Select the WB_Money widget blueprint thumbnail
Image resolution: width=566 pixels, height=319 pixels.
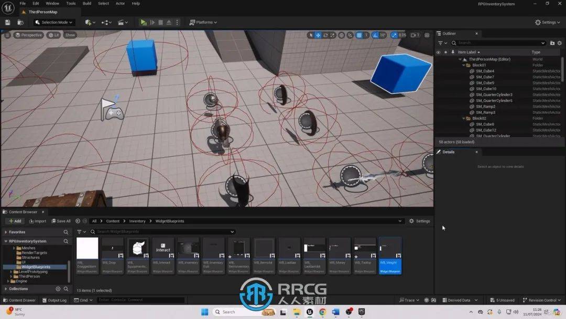(x=340, y=249)
